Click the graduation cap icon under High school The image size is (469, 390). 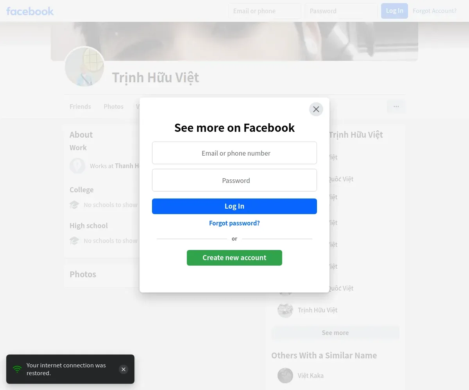pyautogui.click(x=74, y=241)
